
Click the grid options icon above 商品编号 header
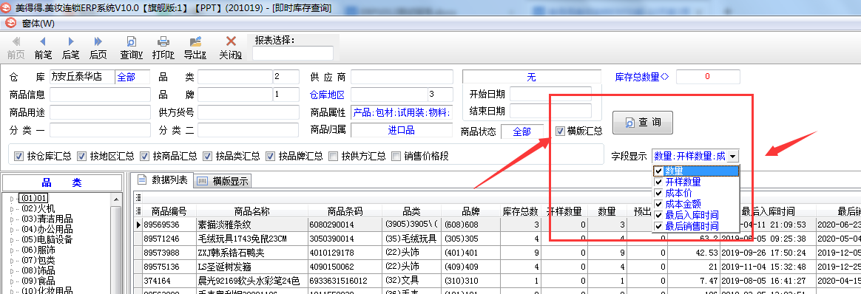(139, 198)
